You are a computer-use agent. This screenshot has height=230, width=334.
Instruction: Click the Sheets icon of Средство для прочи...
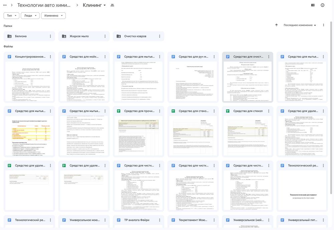pyautogui.click(x=119, y=111)
